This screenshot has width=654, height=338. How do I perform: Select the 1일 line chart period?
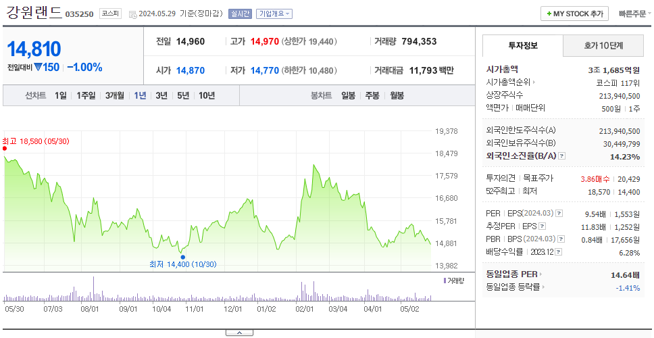pyautogui.click(x=61, y=95)
